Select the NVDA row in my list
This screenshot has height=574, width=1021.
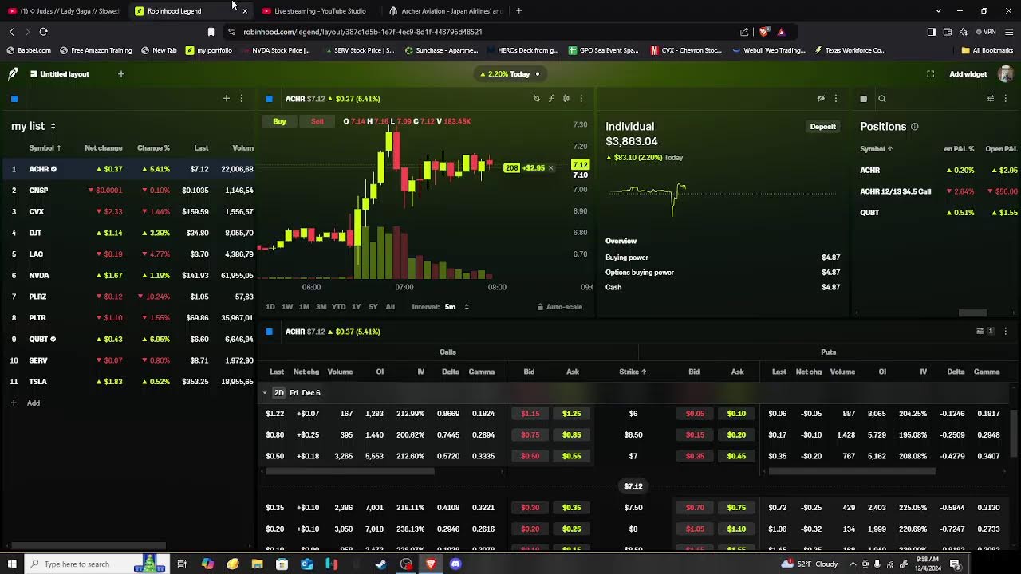coord(128,275)
